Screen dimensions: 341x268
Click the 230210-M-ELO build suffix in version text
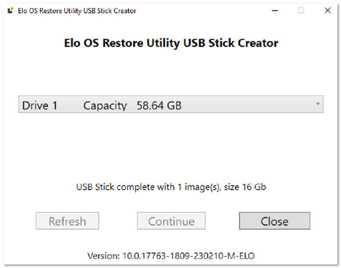224,256
